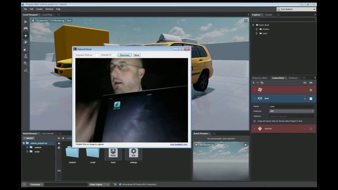Click the duplicate connection icon
The width and height of the screenshot is (338, 190).
tap(262, 83)
